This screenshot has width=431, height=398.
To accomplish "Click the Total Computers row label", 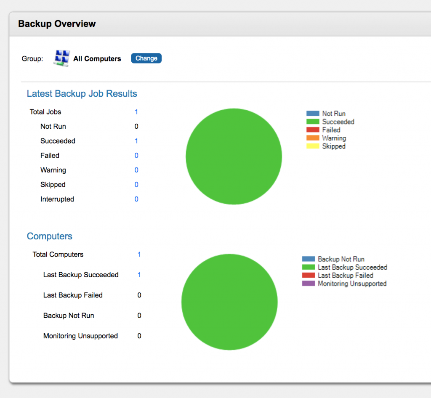I will pos(58,255).
